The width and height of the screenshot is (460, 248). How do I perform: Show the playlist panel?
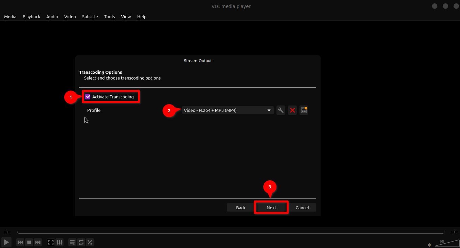[x=72, y=242]
